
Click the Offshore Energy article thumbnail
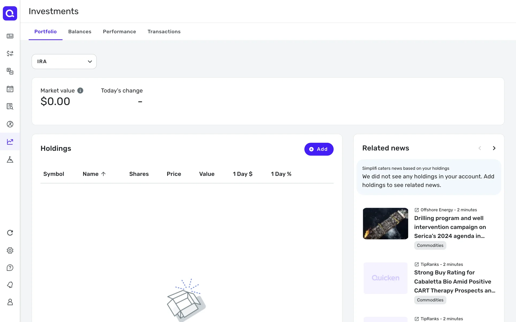[x=385, y=224]
